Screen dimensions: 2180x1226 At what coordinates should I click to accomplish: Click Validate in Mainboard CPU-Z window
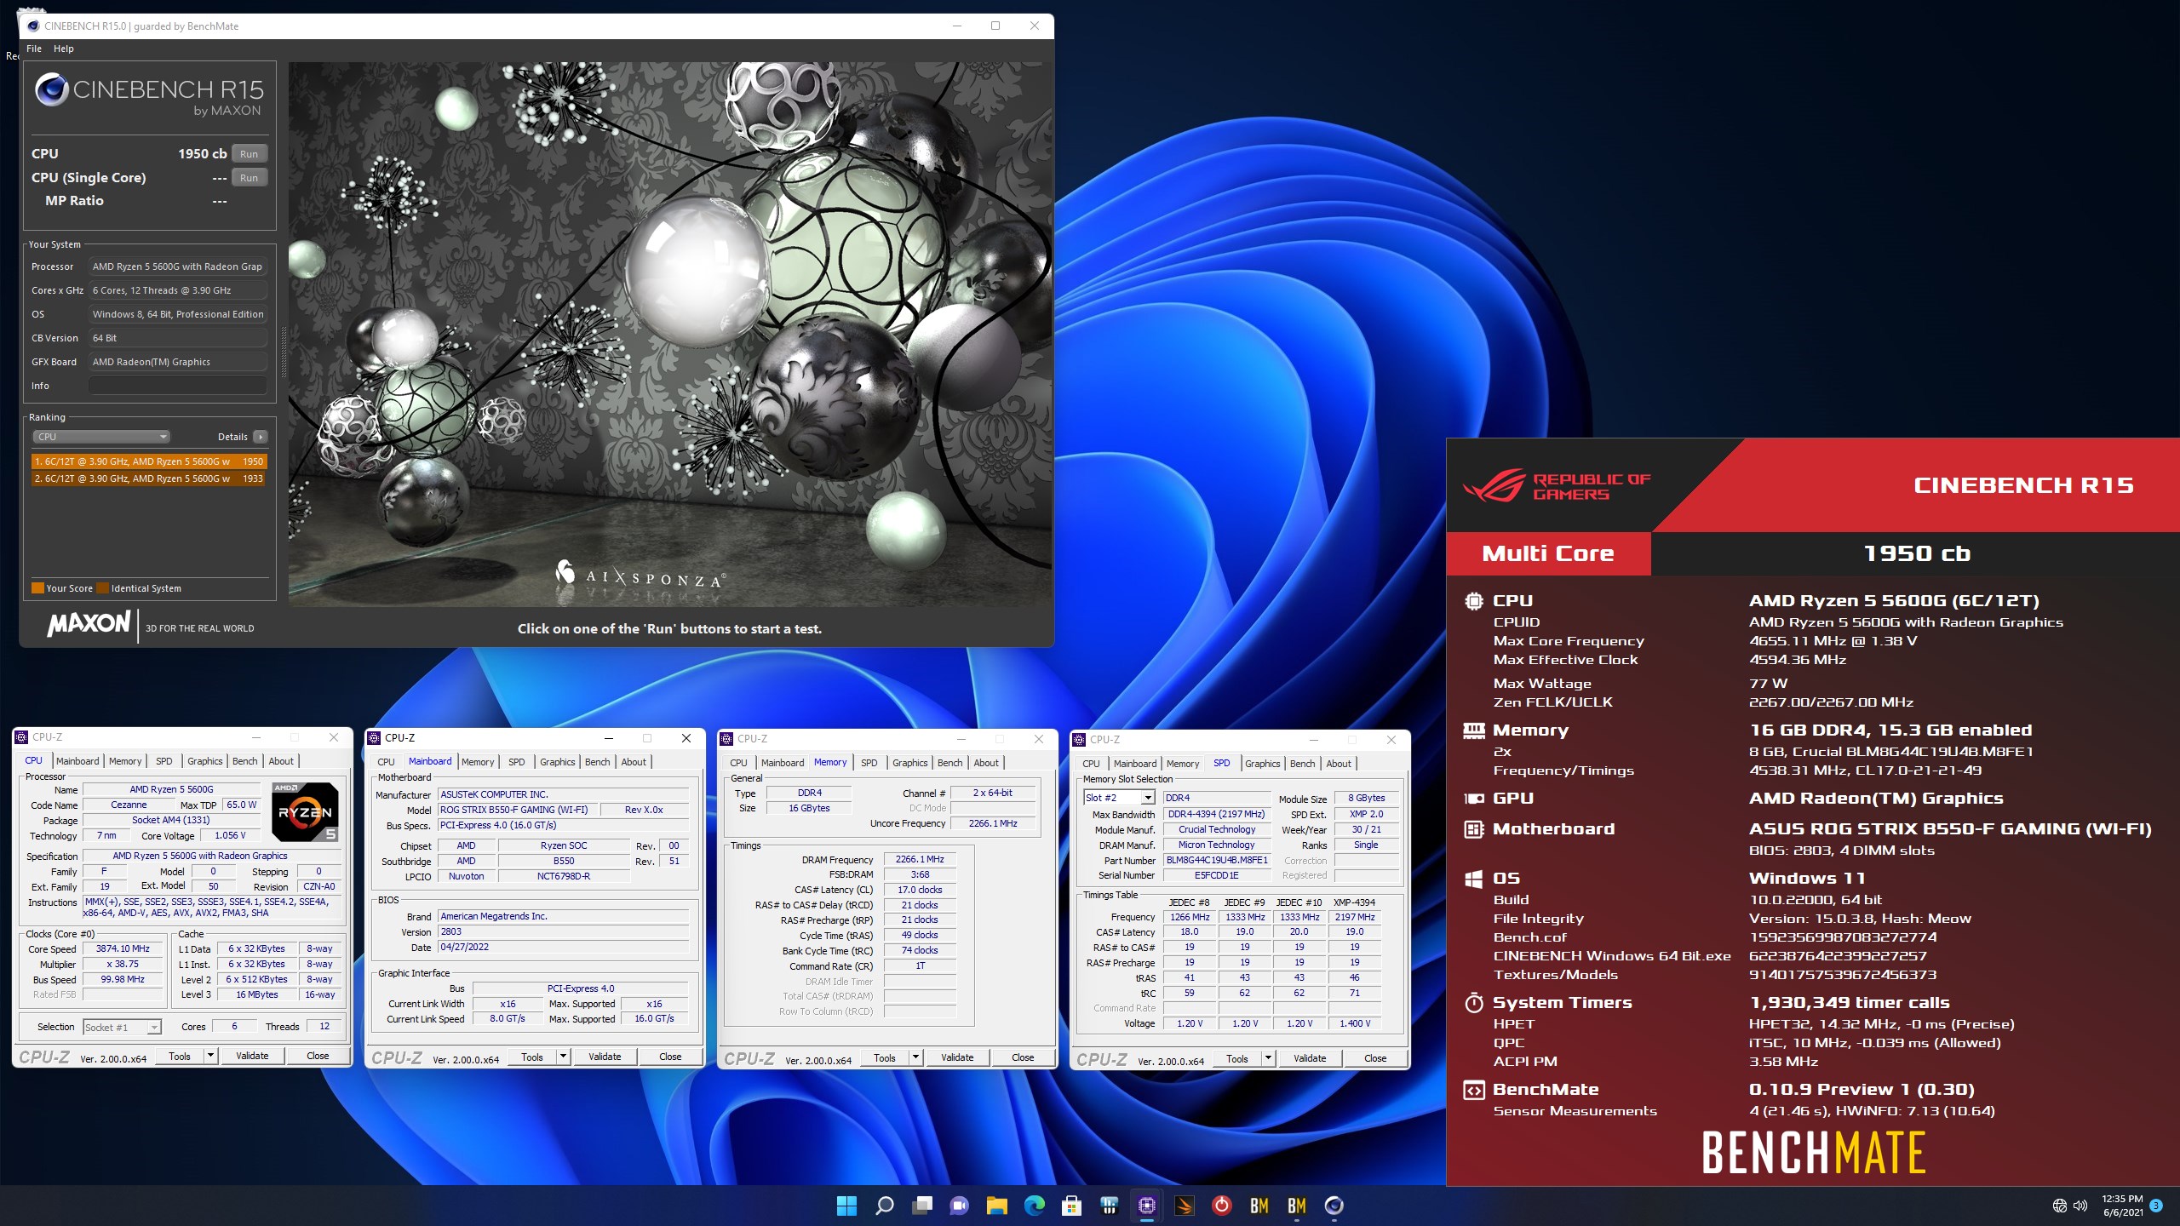click(x=605, y=1057)
